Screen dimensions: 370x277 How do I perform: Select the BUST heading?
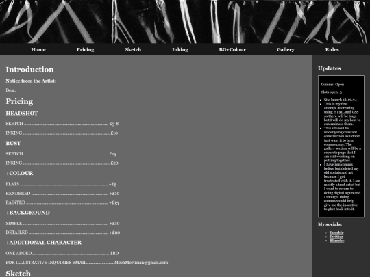[13, 143]
